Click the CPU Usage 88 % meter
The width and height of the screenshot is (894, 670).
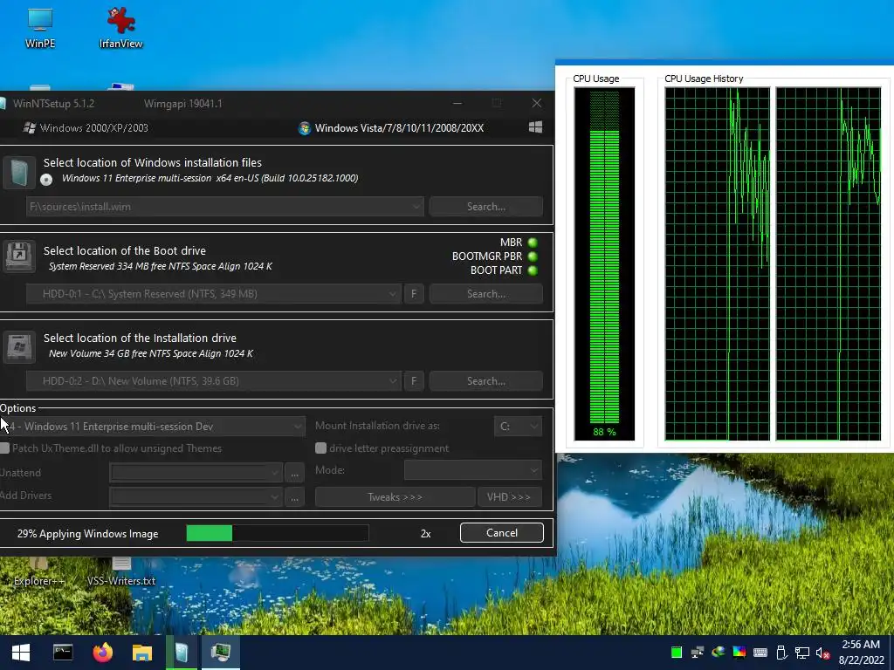[604, 263]
